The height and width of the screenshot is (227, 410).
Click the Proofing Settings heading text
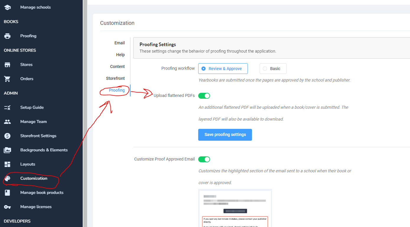tap(158, 44)
